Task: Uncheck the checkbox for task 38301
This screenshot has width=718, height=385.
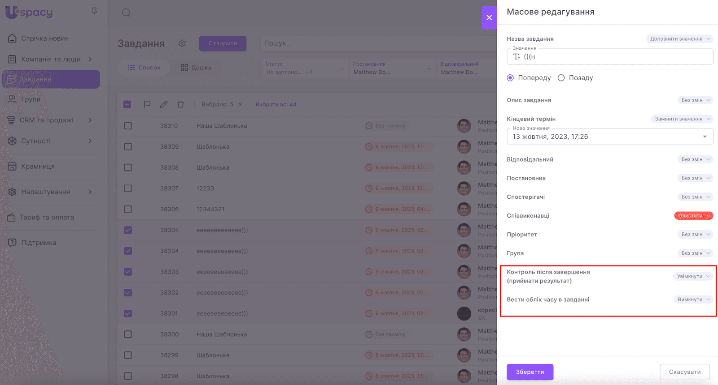Action: click(128, 314)
